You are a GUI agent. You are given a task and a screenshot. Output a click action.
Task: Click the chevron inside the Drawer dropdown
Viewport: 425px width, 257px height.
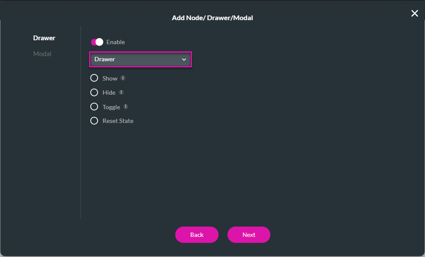click(185, 59)
